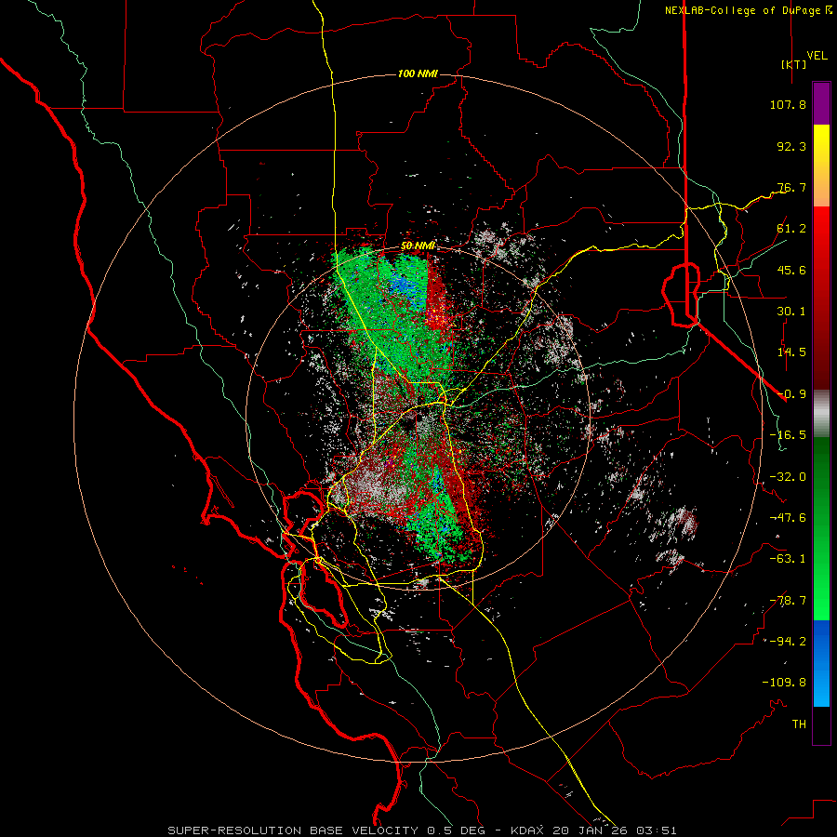The image size is (837, 837).
Task: Select the -109.8 legend value
Action: click(x=784, y=683)
